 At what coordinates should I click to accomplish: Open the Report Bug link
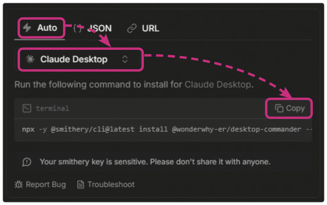tap(45, 185)
